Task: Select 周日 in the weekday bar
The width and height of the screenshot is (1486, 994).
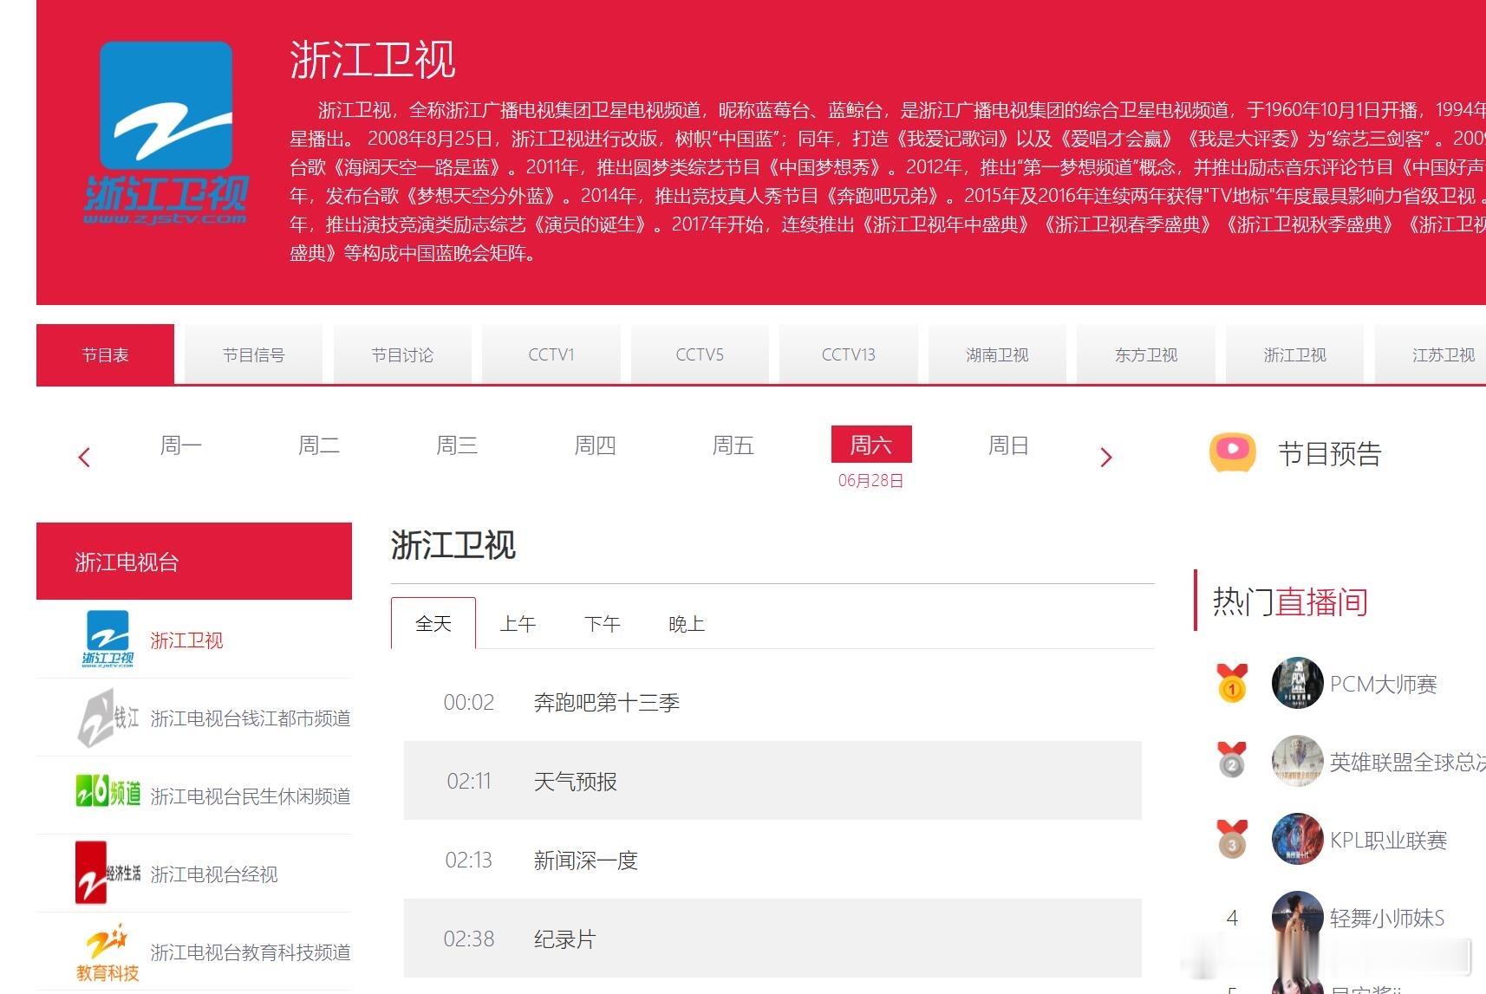Action: coord(1008,445)
